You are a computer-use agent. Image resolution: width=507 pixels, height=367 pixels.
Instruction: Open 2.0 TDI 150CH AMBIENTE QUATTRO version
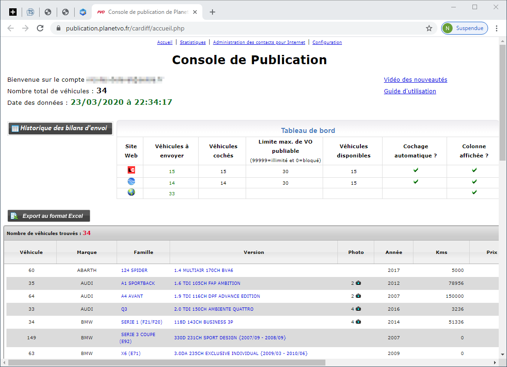[x=214, y=309]
